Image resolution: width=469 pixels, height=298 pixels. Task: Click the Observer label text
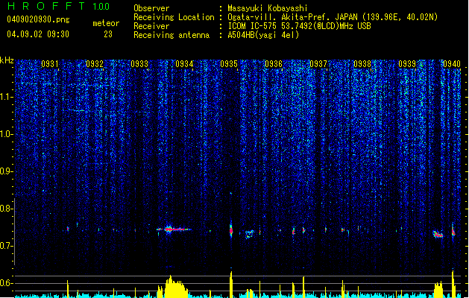click(151, 8)
